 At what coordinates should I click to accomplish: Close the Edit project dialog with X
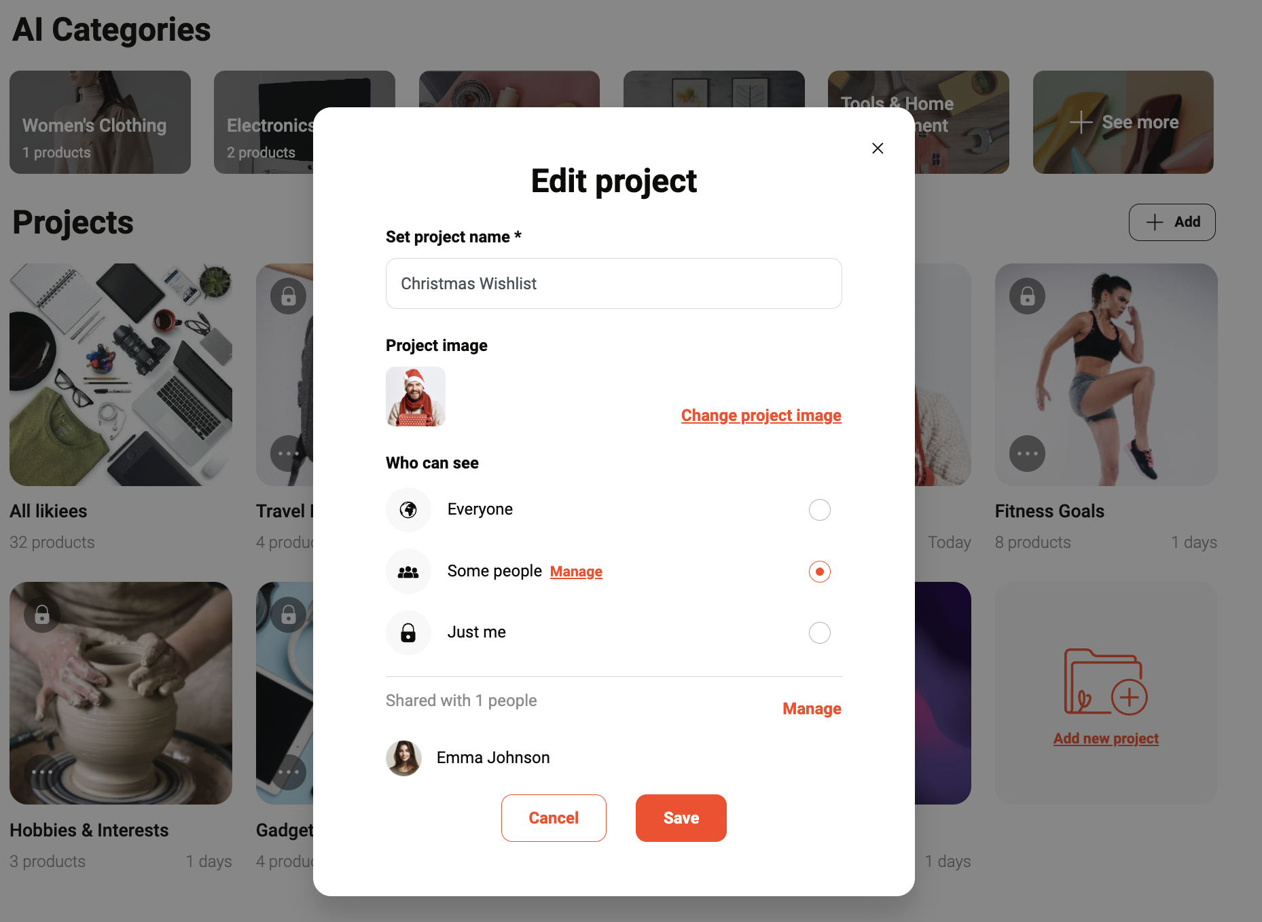pyautogui.click(x=878, y=148)
